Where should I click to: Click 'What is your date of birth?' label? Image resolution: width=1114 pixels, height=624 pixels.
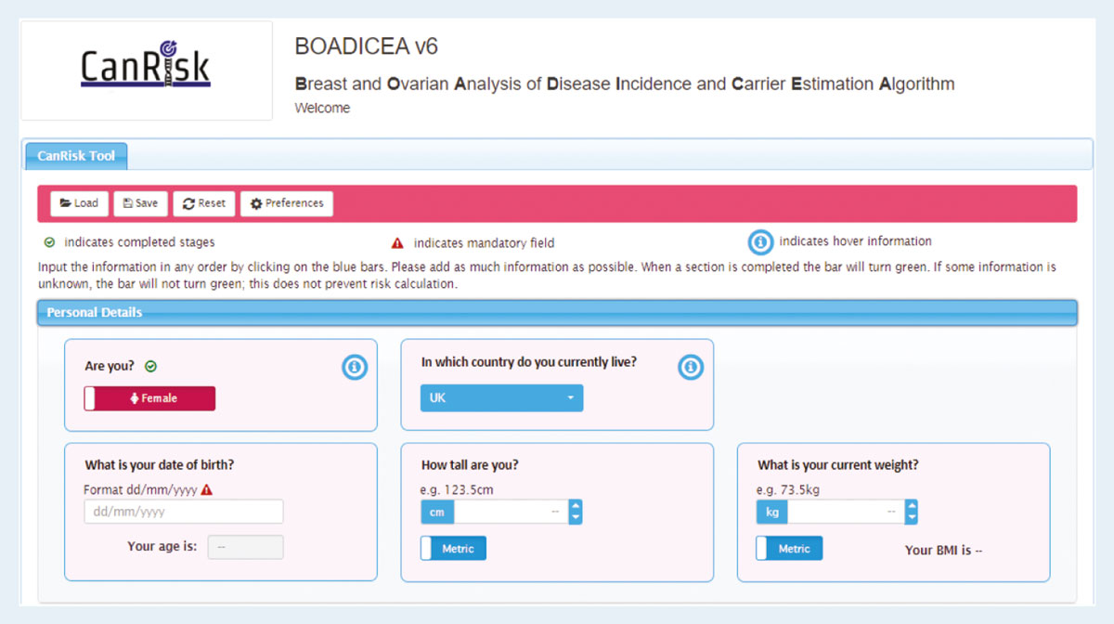pyautogui.click(x=159, y=466)
